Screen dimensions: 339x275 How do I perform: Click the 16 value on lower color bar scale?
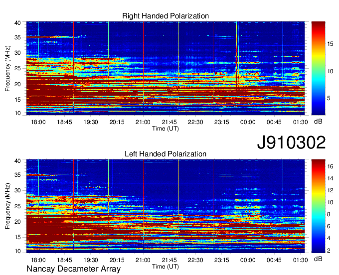click(330, 166)
